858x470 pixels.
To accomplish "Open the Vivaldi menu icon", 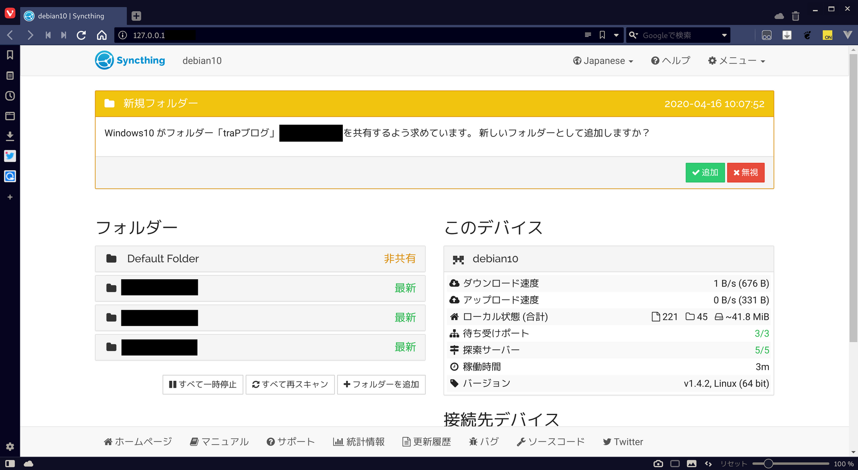I will click(x=10, y=13).
